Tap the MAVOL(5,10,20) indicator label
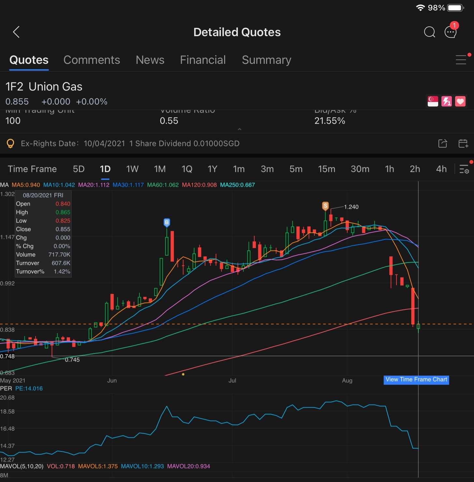The image size is (474, 482). click(x=22, y=466)
